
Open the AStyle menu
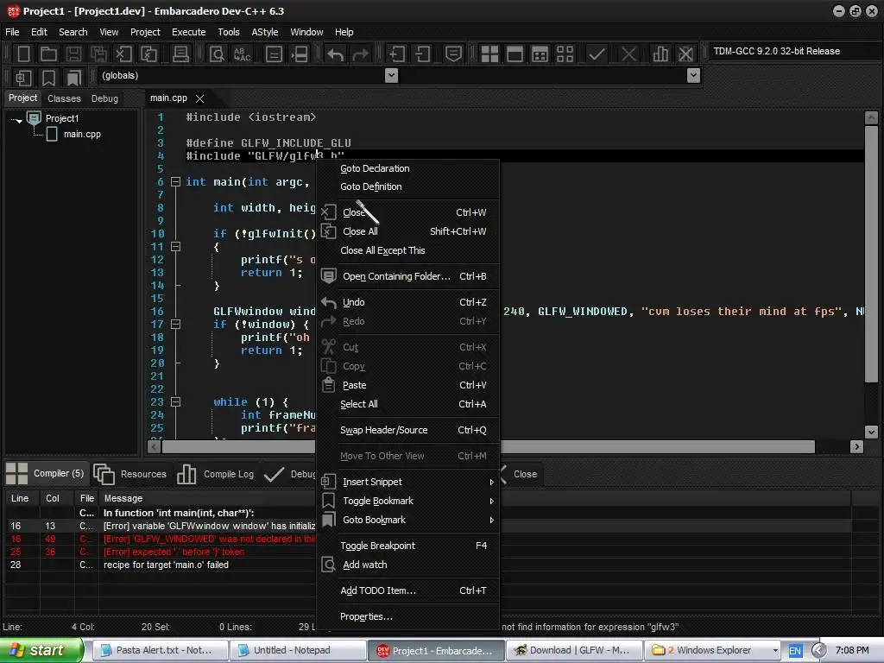point(265,32)
